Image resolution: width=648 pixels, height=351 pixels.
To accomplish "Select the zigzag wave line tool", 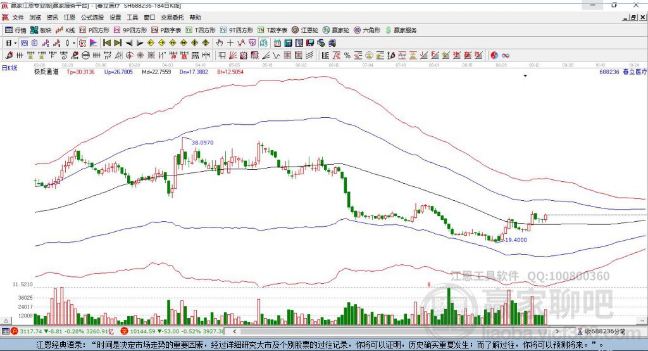I will pos(277,56).
